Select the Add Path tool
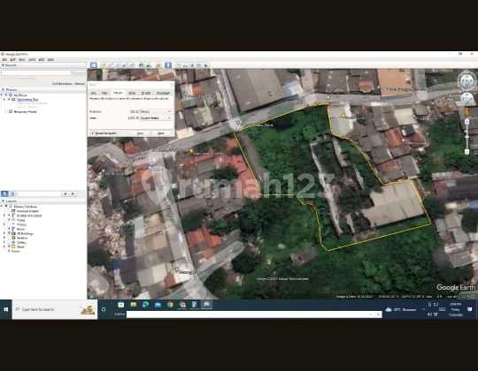 tap(118, 65)
